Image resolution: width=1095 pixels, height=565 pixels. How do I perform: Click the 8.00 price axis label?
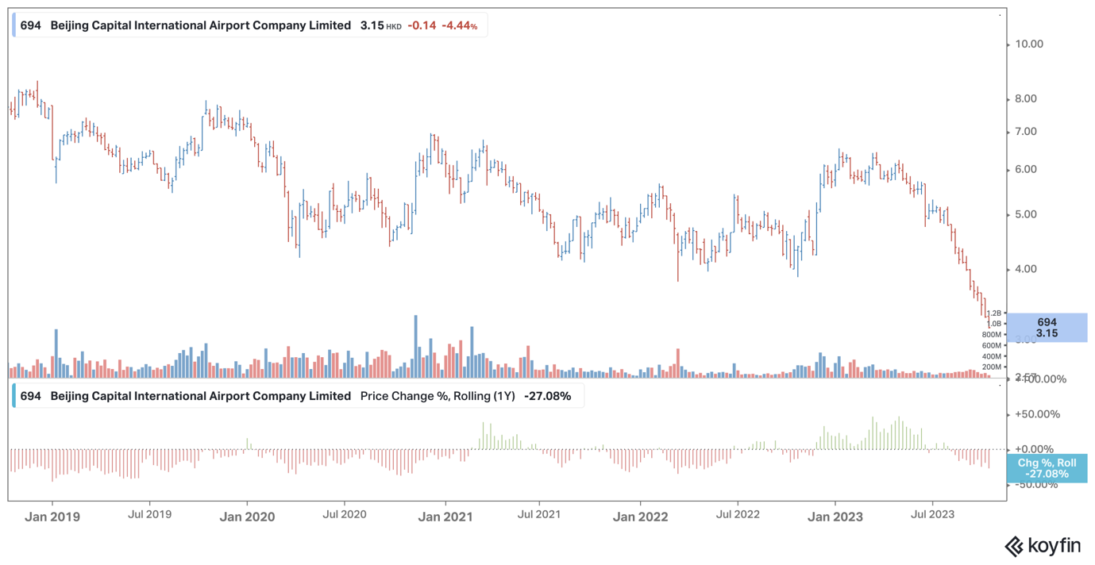pos(1026,99)
